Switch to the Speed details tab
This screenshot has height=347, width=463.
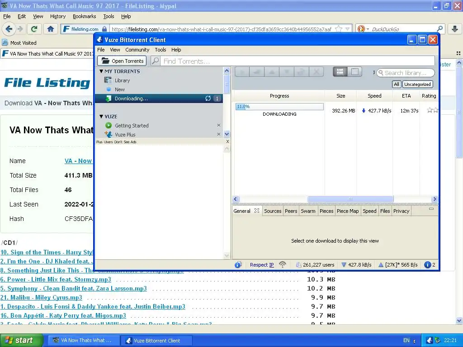coord(369,211)
